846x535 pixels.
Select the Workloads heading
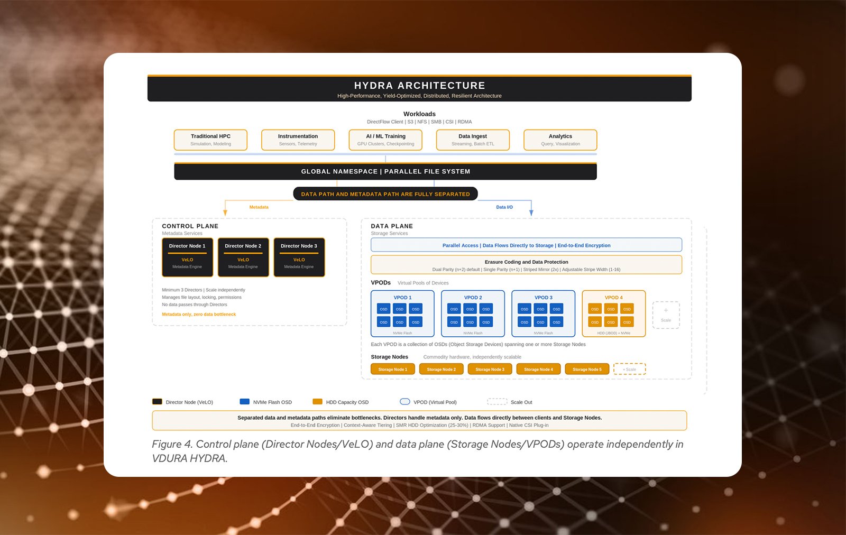coord(419,114)
